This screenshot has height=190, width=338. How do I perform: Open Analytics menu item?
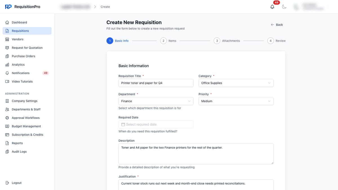click(27, 65)
